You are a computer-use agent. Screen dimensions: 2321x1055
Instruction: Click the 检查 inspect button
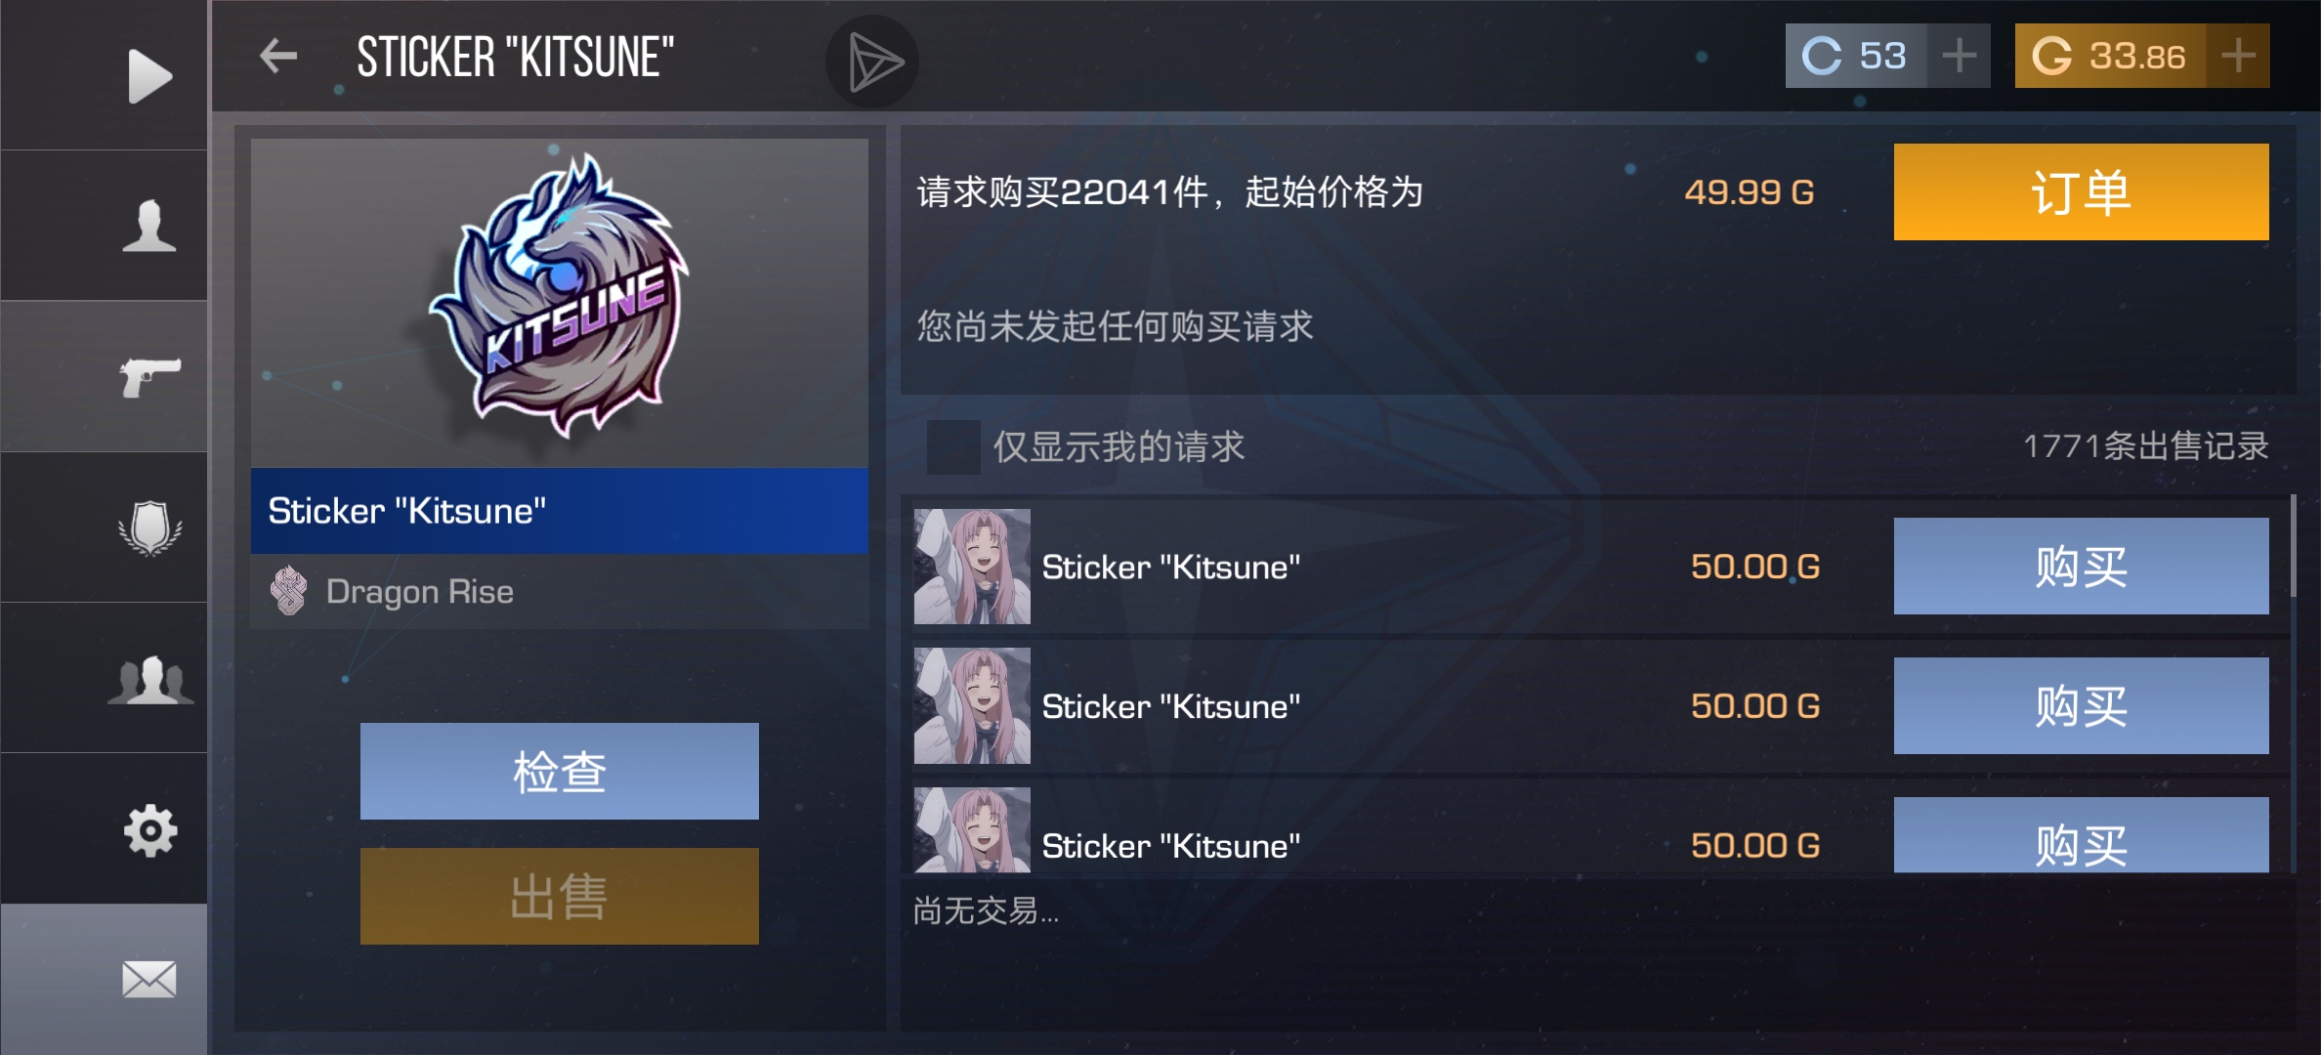click(x=559, y=771)
